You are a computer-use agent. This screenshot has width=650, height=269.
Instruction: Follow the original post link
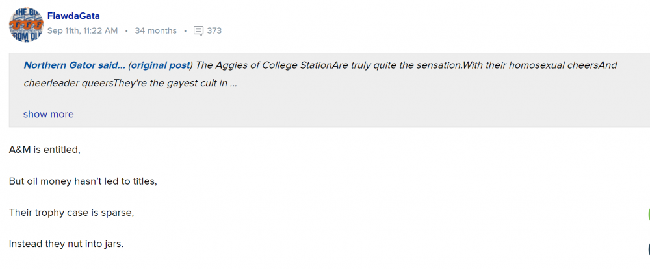point(161,65)
